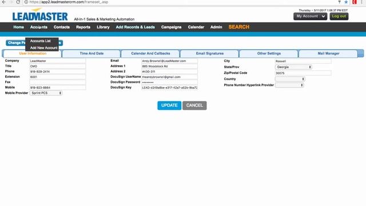366x206 pixels.
Task: Click the Email input field
Action: 169,61
